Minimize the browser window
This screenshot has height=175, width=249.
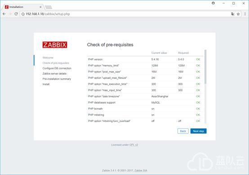coord(223,3)
